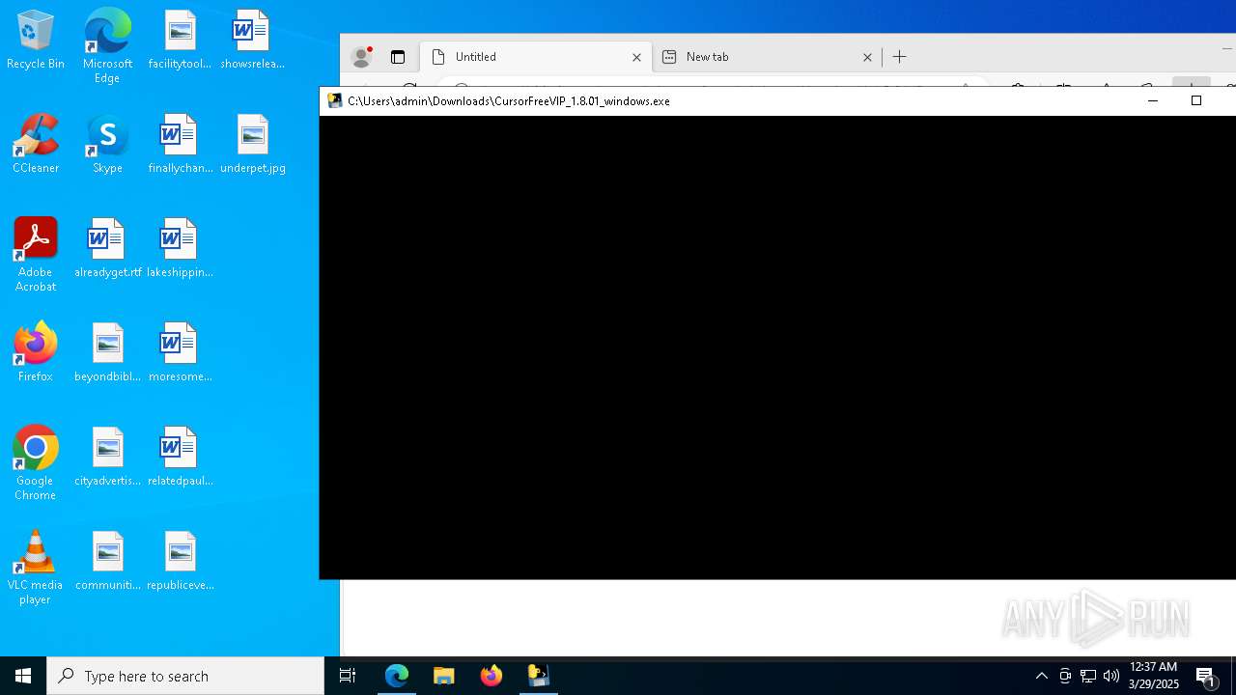The image size is (1236, 695).
Task: Open the Skype desktop shortcut
Action: click(107, 145)
